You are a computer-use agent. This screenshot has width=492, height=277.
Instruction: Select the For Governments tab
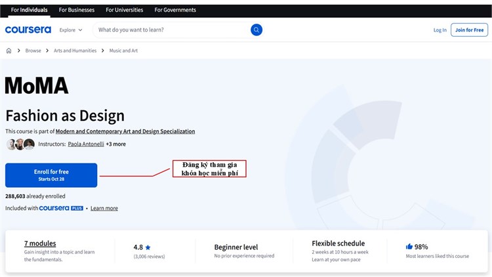(x=175, y=10)
